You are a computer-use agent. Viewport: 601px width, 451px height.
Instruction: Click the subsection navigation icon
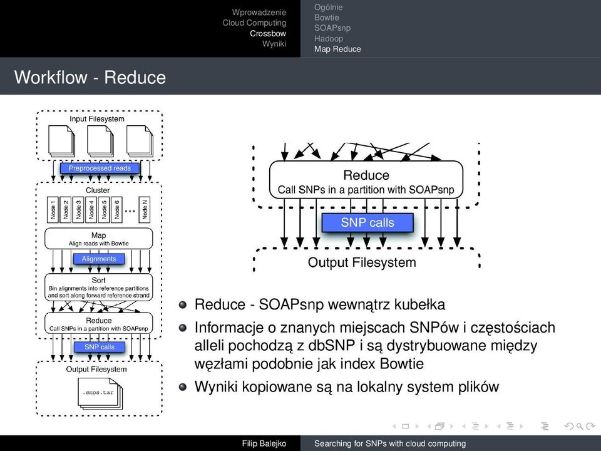pyautogui.click(x=475, y=426)
